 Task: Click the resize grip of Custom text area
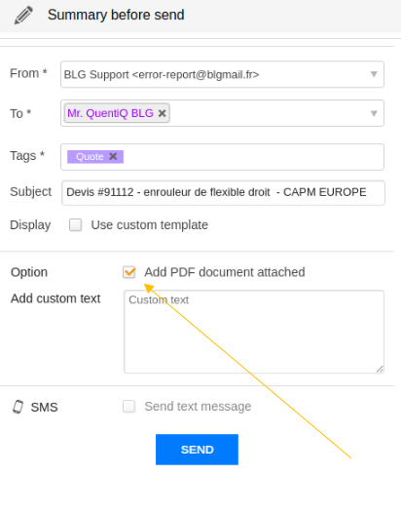click(380, 369)
